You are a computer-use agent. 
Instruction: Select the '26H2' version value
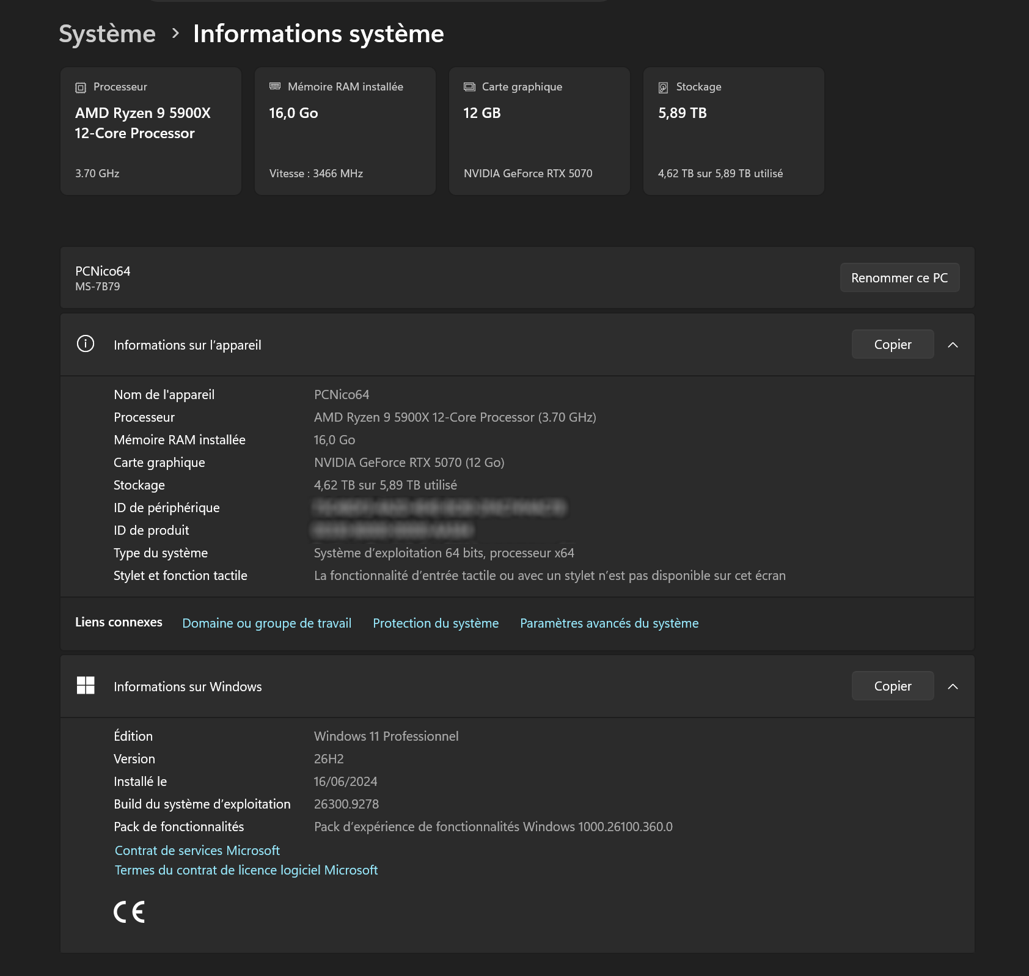[329, 758]
